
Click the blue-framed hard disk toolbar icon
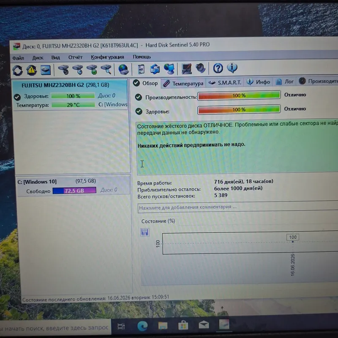[x=46, y=70]
